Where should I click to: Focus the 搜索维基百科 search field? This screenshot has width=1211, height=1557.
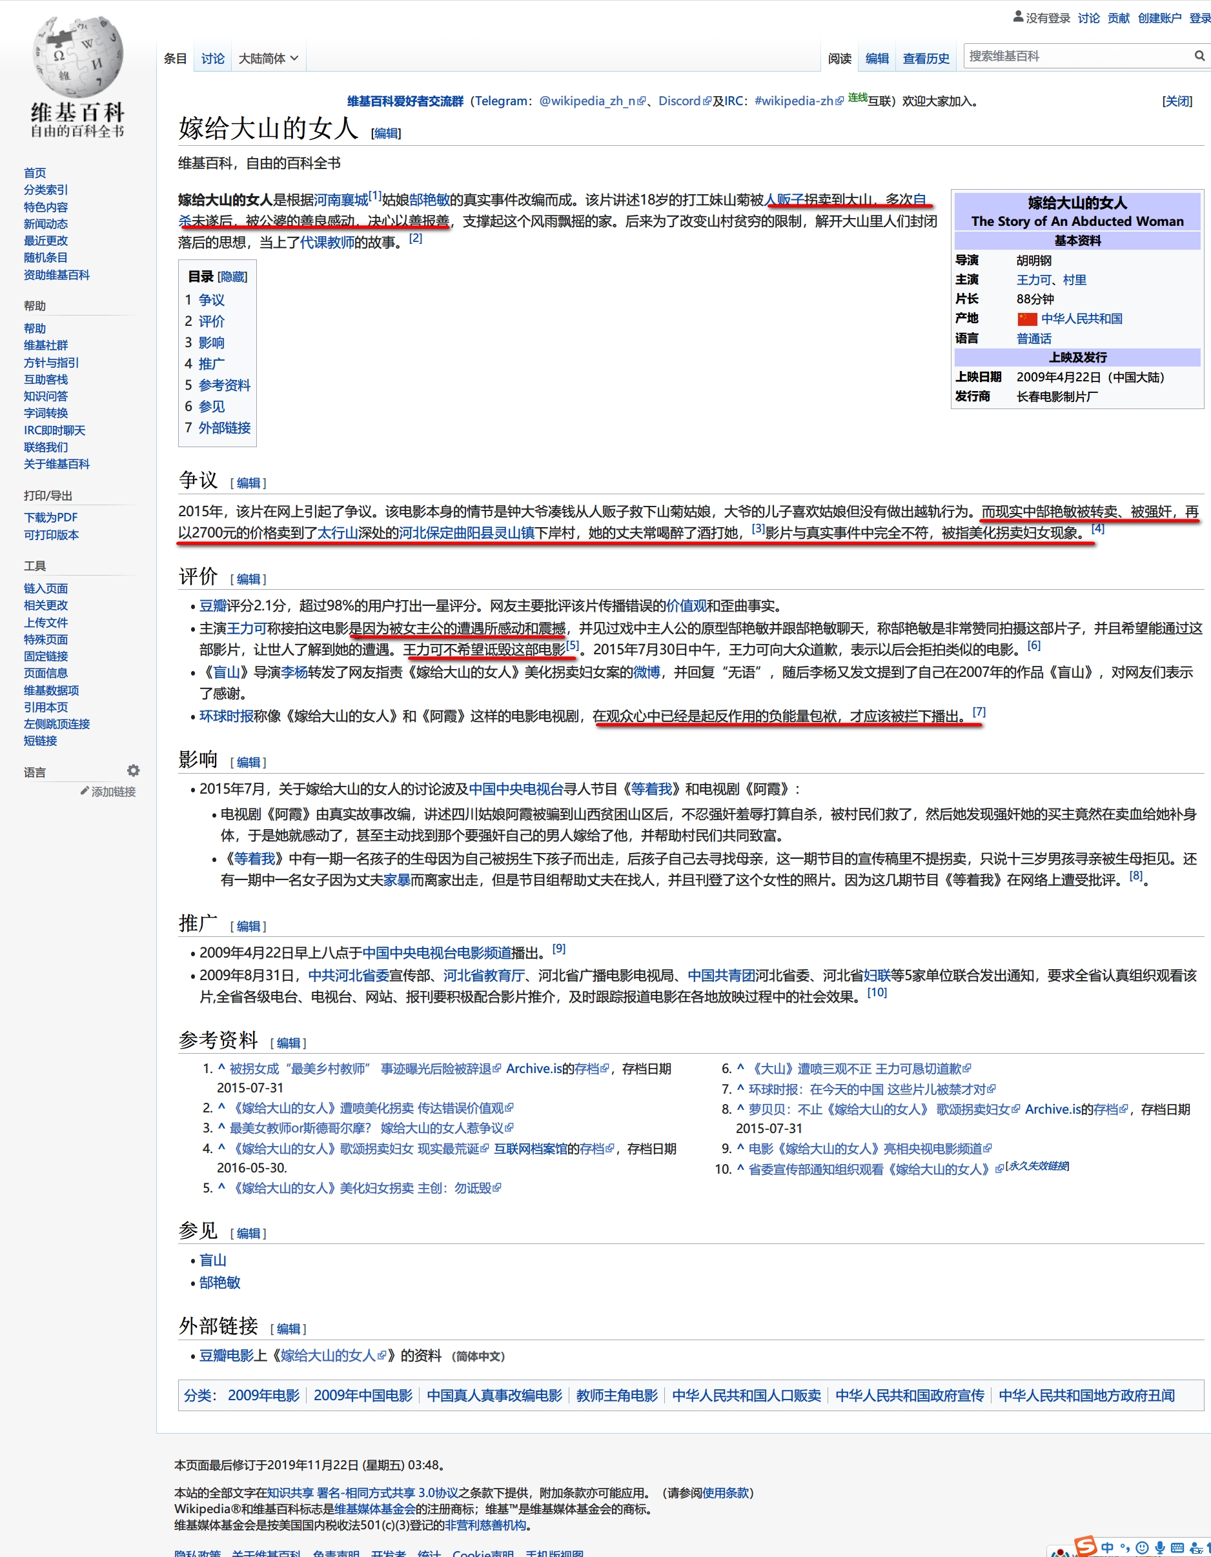[1077, 55]
